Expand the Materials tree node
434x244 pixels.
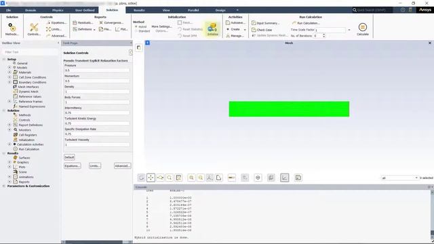(x=9, y=73)
